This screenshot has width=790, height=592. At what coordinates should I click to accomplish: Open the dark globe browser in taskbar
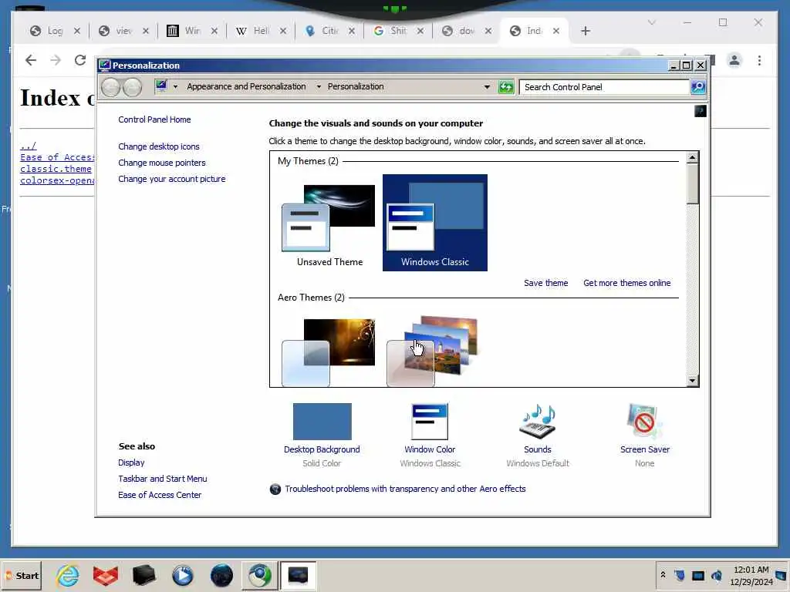(x=221, y=575)
